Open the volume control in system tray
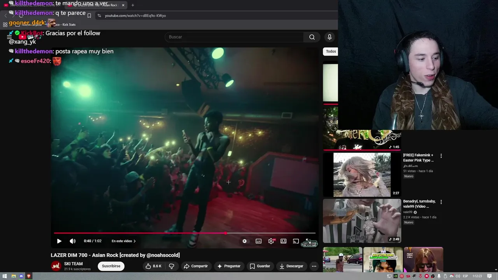Image resolution: width=498 pixels, height=280 pixels. (458, 276)
